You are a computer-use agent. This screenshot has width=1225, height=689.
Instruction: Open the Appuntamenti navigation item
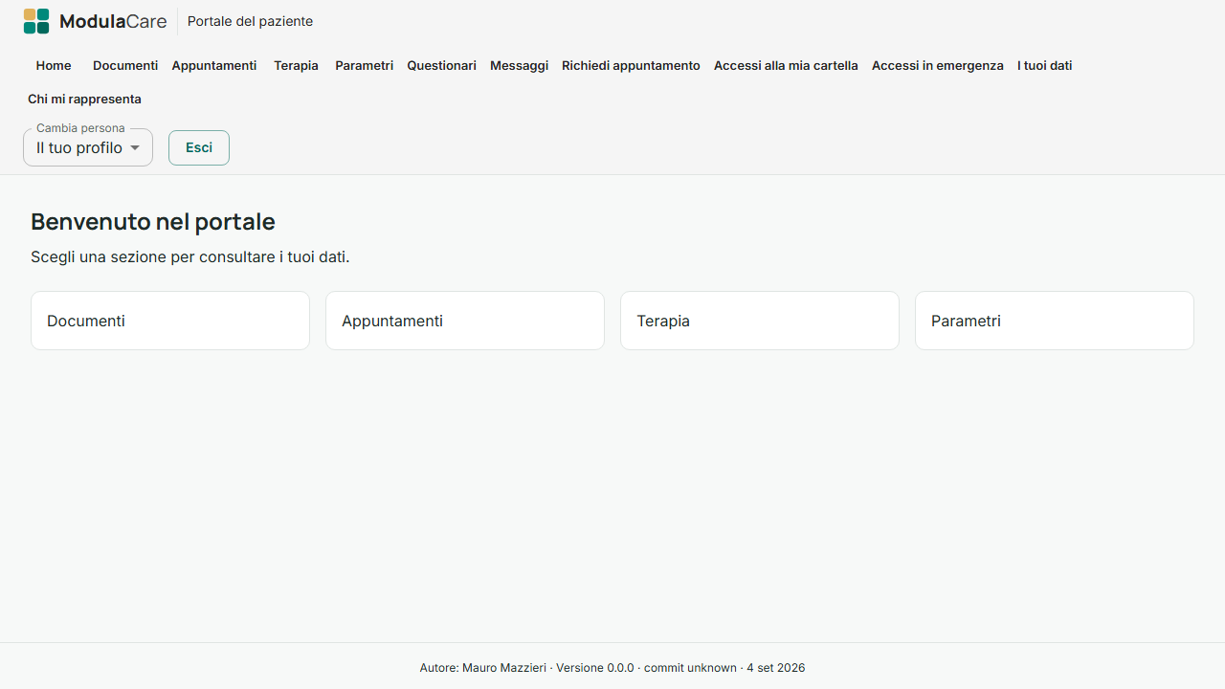tap(214, 65)
